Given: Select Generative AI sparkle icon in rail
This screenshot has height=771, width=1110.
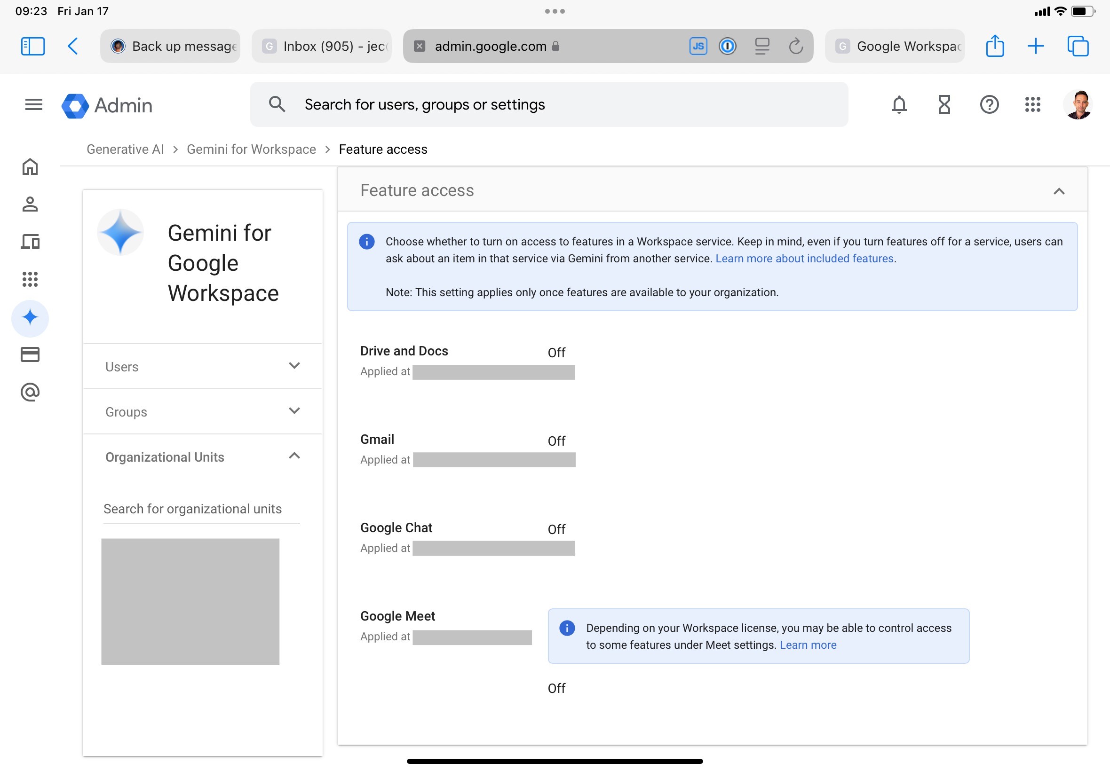Looking at the screenshot, I should tap(30, 318).
